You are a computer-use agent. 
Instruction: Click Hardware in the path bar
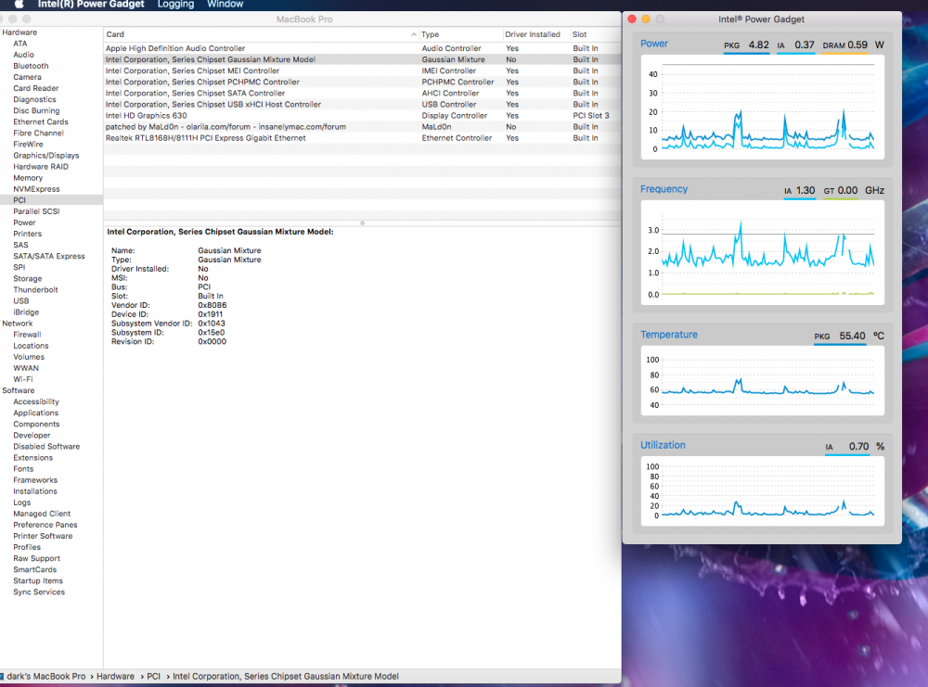coord(115,677)
